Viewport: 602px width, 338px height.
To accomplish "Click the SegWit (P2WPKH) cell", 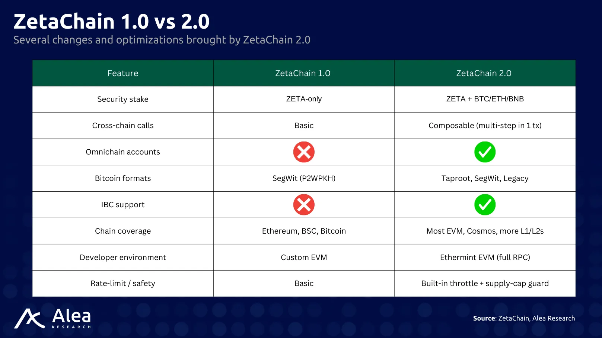I will (x=304, y=178).
